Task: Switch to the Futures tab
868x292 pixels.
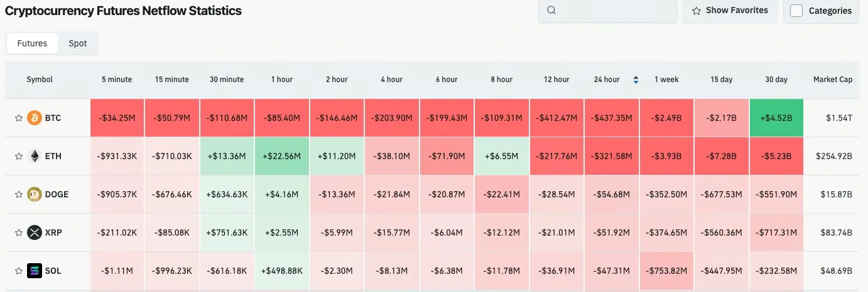Action: [x=32, y=43]
